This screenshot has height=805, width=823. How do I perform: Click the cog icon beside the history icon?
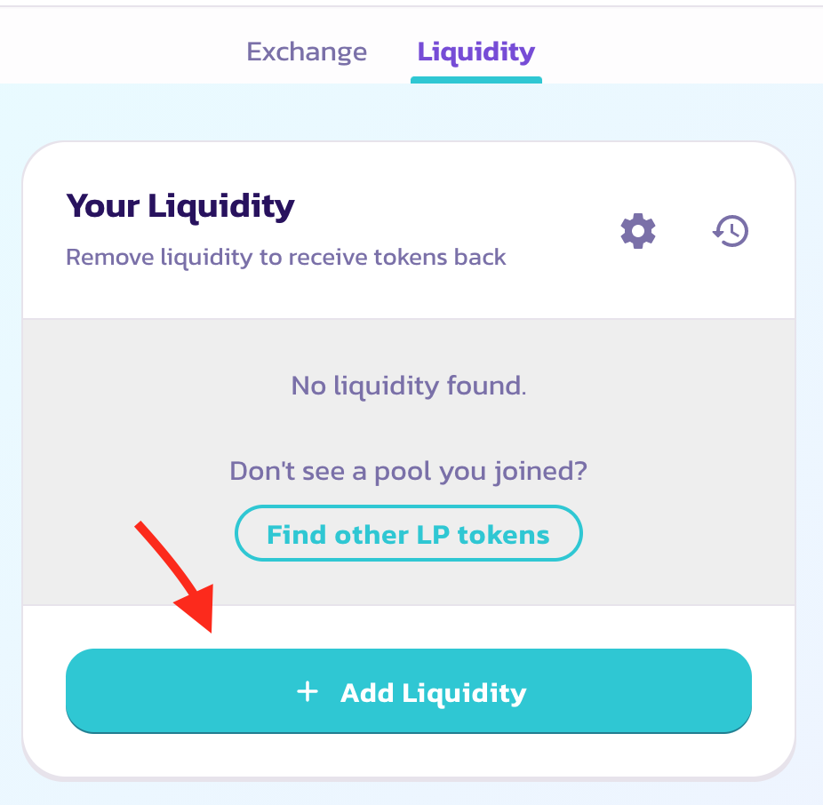point(637,232)
